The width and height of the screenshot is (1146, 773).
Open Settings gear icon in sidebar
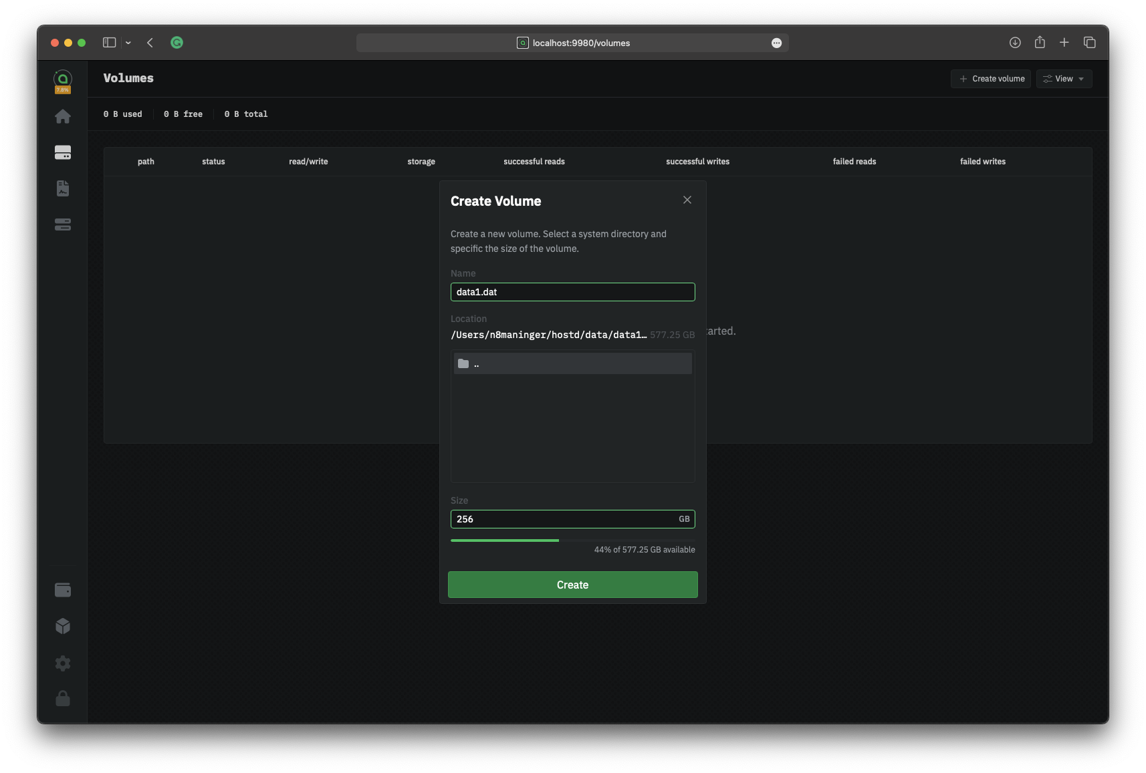point(63,663)
